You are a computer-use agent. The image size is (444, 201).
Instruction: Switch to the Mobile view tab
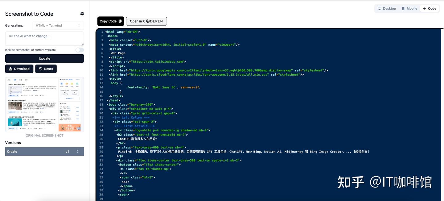[409, 8]
